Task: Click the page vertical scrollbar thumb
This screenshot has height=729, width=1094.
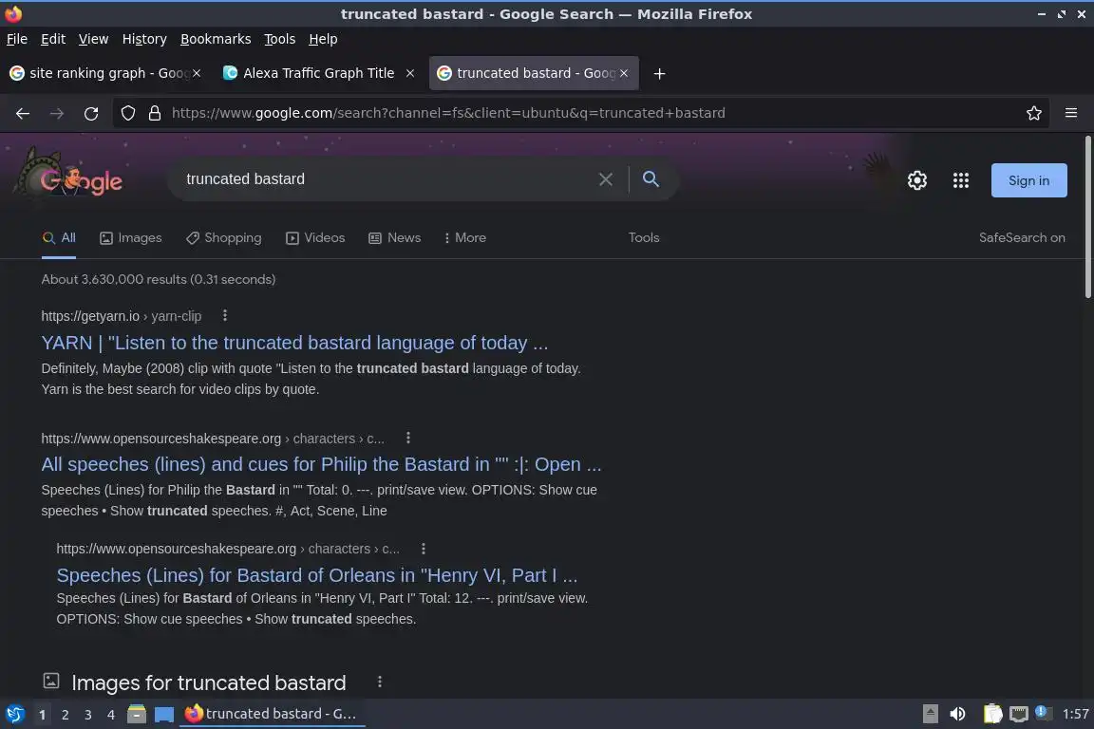Action: click(1087, 216)
